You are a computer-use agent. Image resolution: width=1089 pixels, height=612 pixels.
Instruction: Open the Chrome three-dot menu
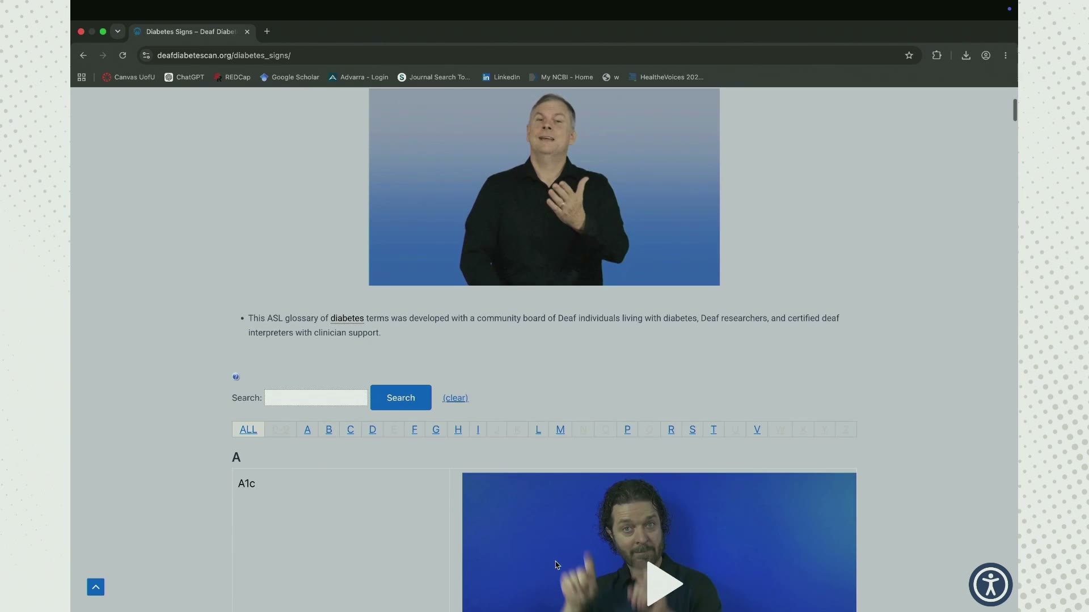coord(1006,56)
